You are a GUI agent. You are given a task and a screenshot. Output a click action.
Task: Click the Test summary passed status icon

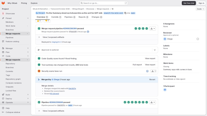point(39,65)
